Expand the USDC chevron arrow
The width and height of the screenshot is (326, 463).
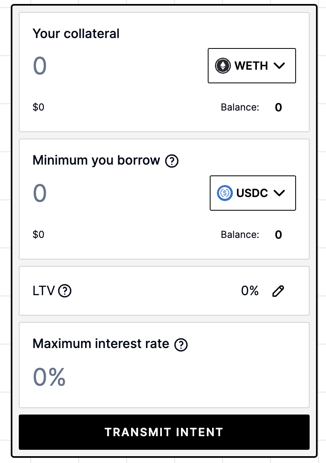(280, 193)
